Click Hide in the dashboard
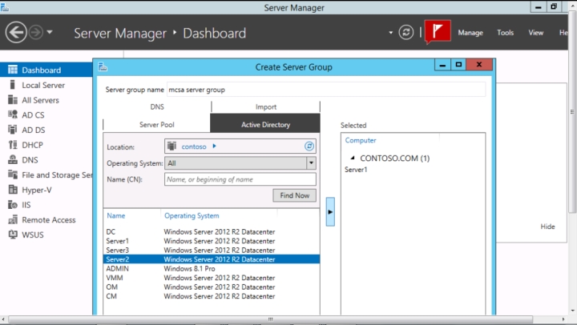The image size is (577, 325). [x=547, y=227]
